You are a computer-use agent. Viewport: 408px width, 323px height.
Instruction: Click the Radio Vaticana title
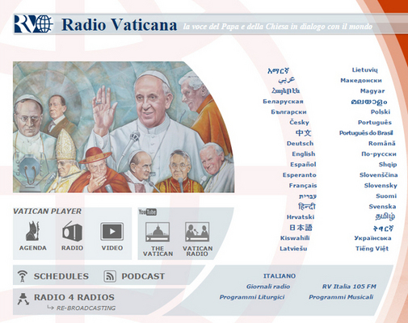click(120, 25)
